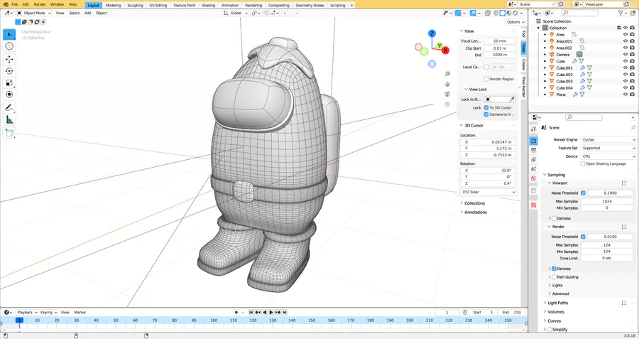Collapse the Sampling section
This screenshot has height=339, width=639.
click(x=555, y=175)
